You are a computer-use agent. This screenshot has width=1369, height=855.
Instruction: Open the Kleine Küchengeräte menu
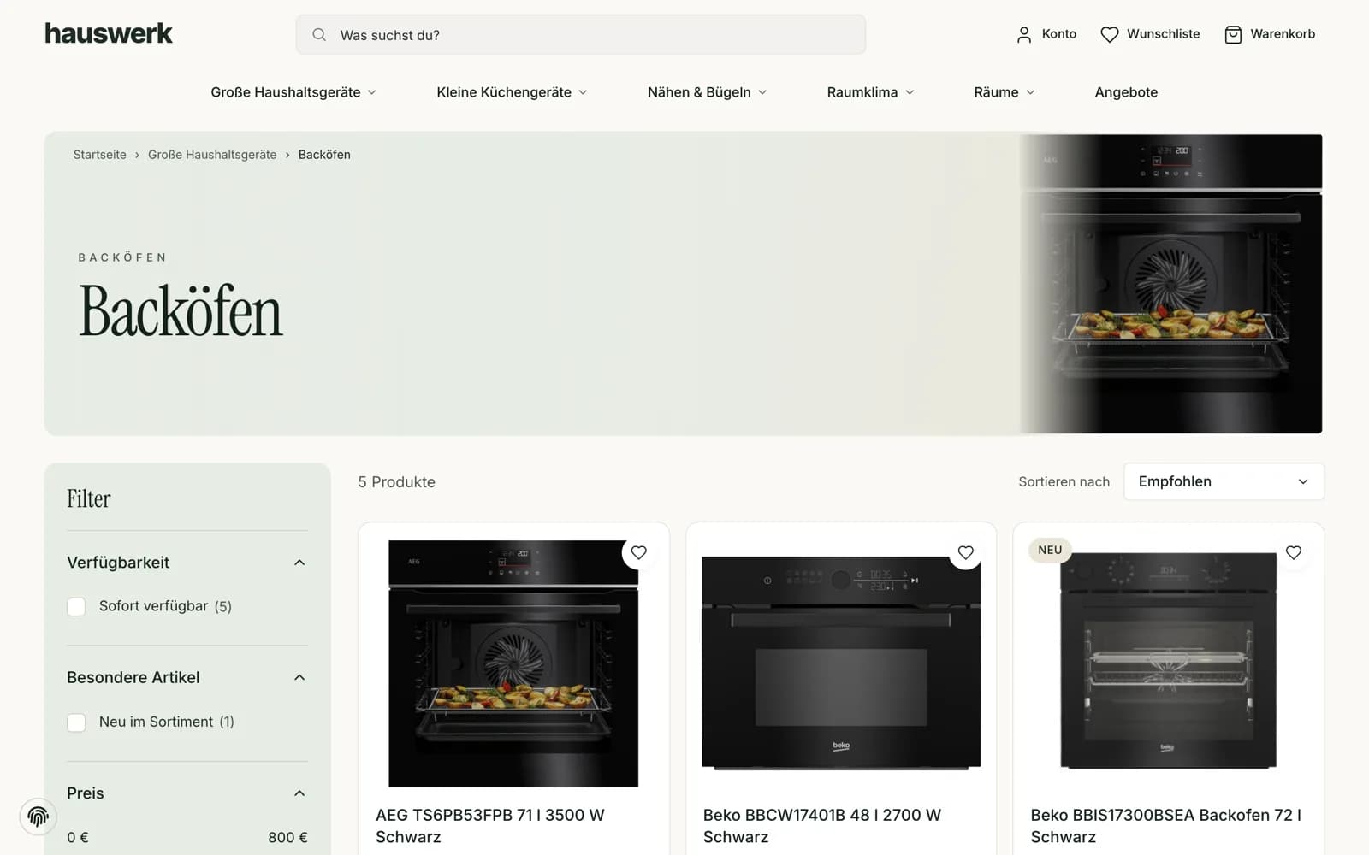coord(512,92)
